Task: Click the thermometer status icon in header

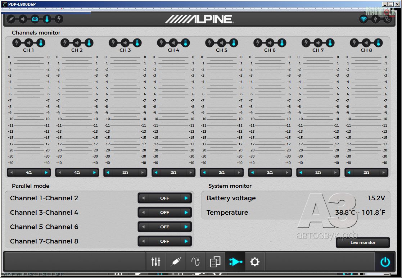Action: pos(47,19)
